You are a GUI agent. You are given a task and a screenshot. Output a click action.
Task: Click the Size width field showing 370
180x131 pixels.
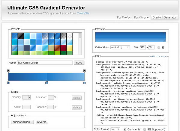(x=143, y=47)
